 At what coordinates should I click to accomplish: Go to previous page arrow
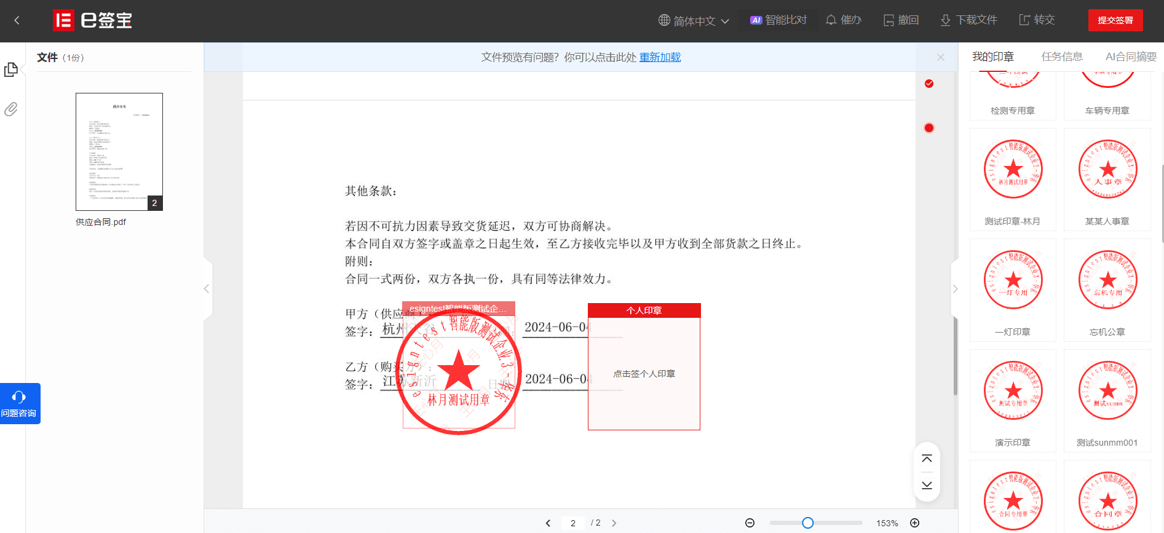pos(548,523)
